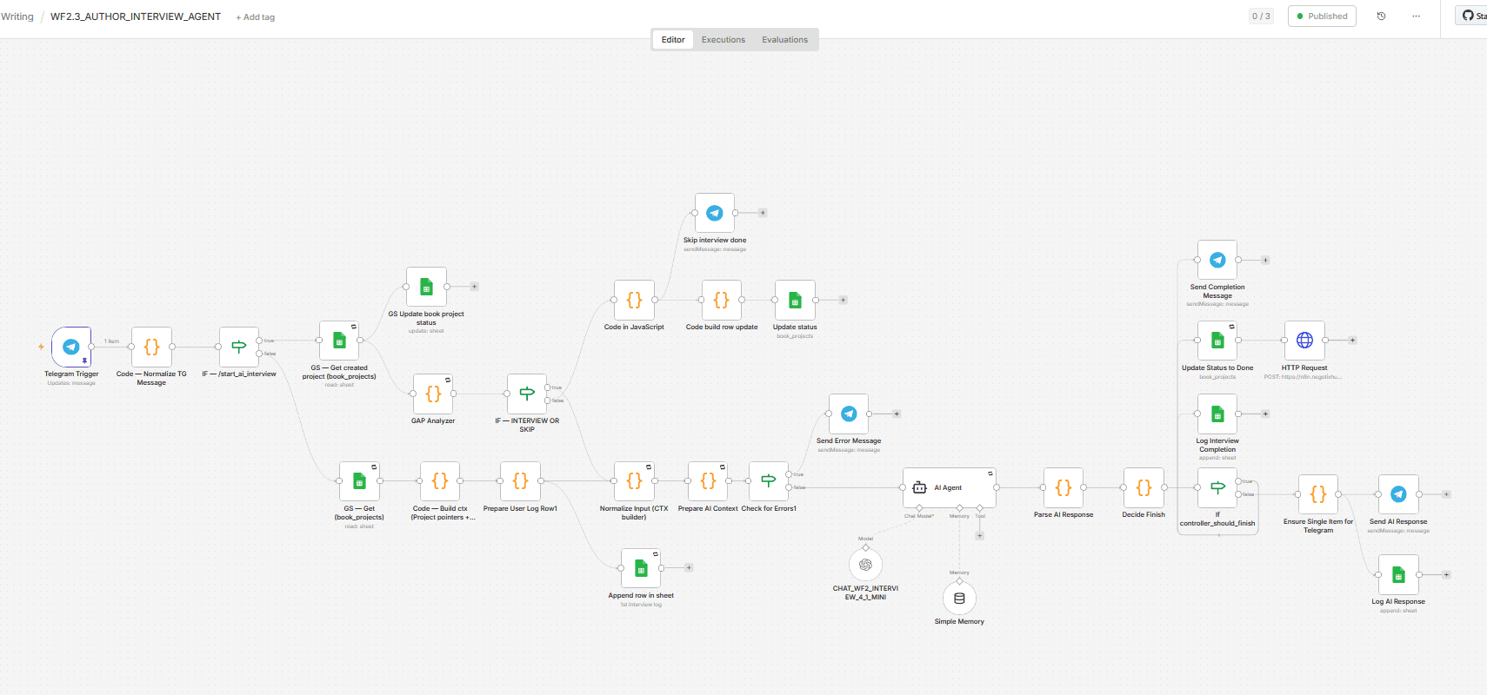Open the HTTP Request globe node
Image resolution: width=1487 pixels, height=695 pixels.
tap(1304, 341)
